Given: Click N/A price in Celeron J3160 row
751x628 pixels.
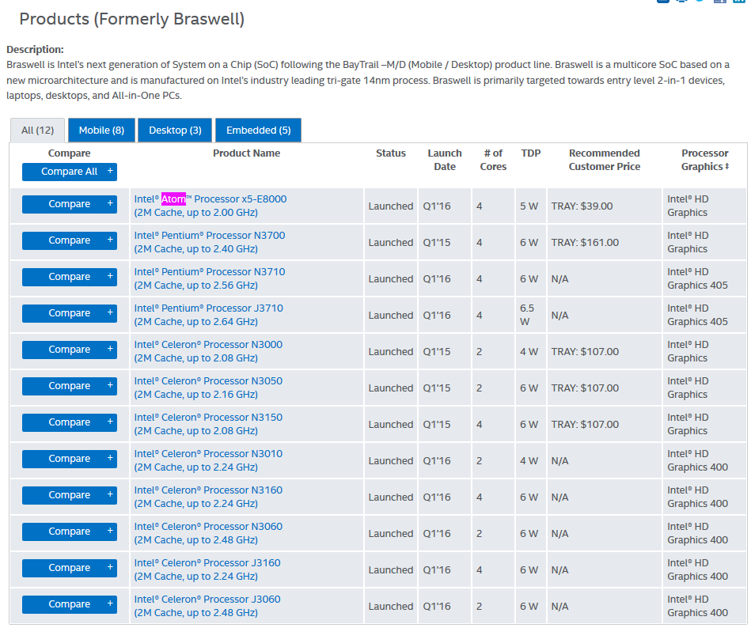Looking at the screenshot, I should pos(560,570).
